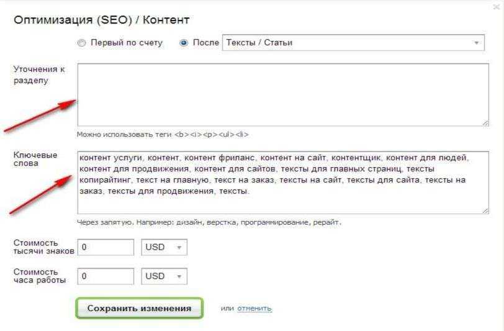Focus the "Стоимость тысячи знаков" price field

[106, 247]
